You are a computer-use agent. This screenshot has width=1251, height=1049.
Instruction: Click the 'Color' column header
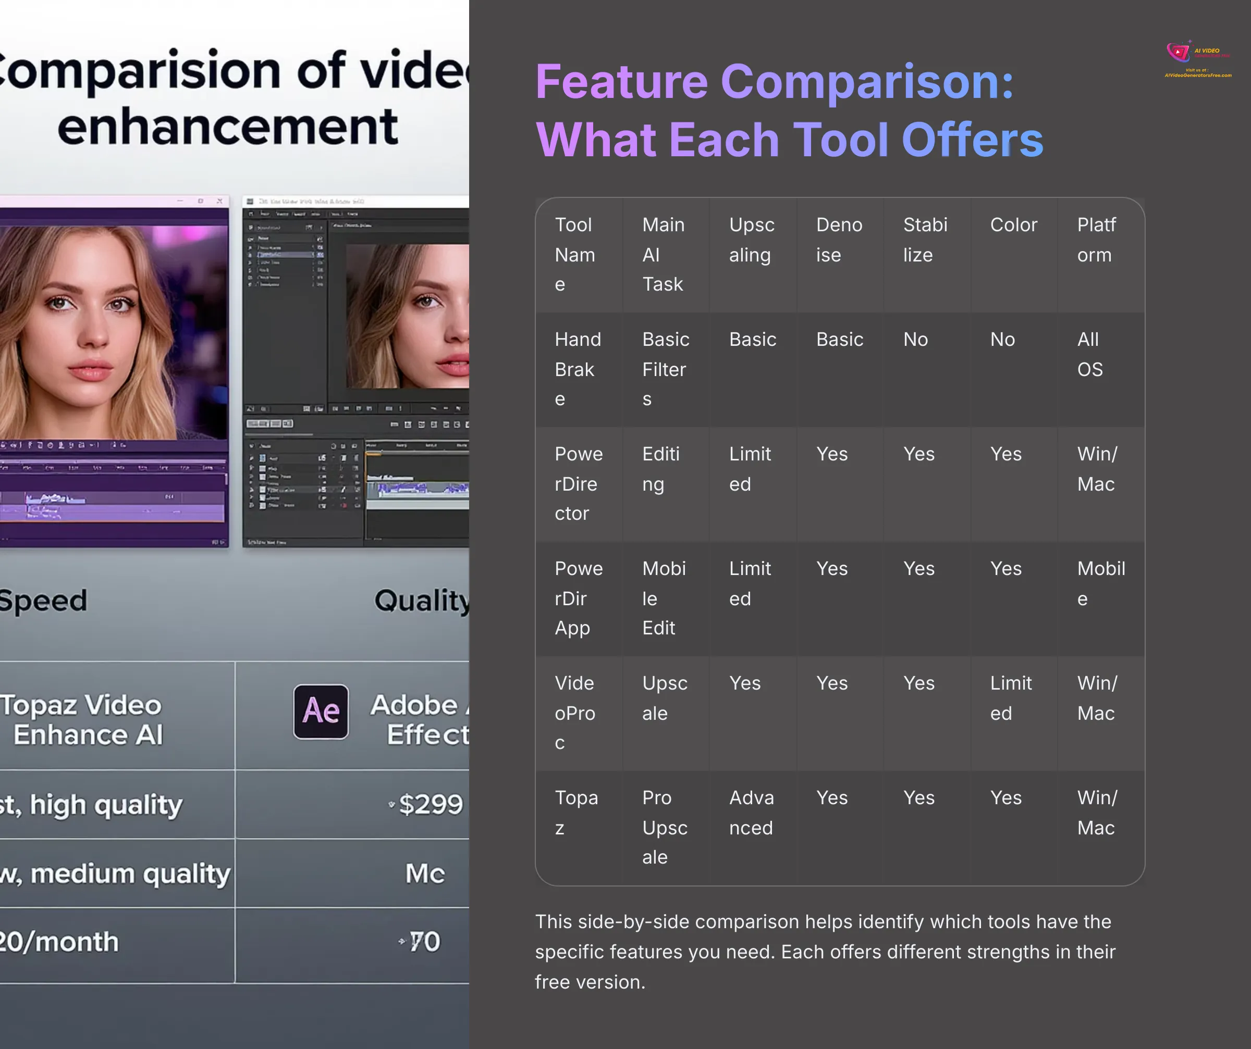click(x=1014, y=255)
